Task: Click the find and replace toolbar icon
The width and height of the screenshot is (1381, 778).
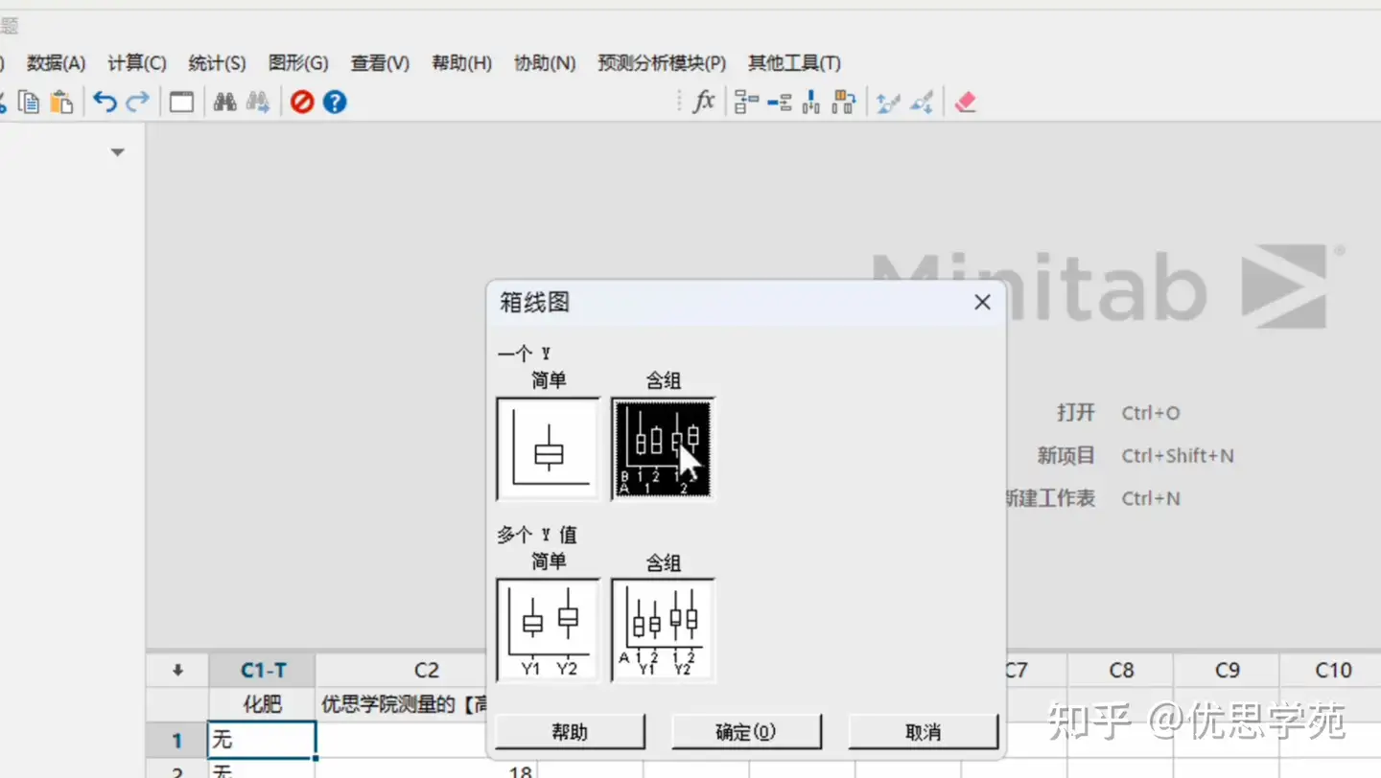Action: [x=257, y=102]
